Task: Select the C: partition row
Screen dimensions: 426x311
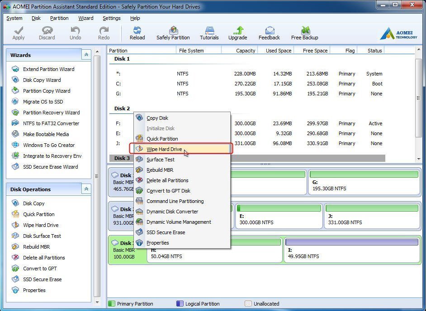Action: (x=247, y=84)
